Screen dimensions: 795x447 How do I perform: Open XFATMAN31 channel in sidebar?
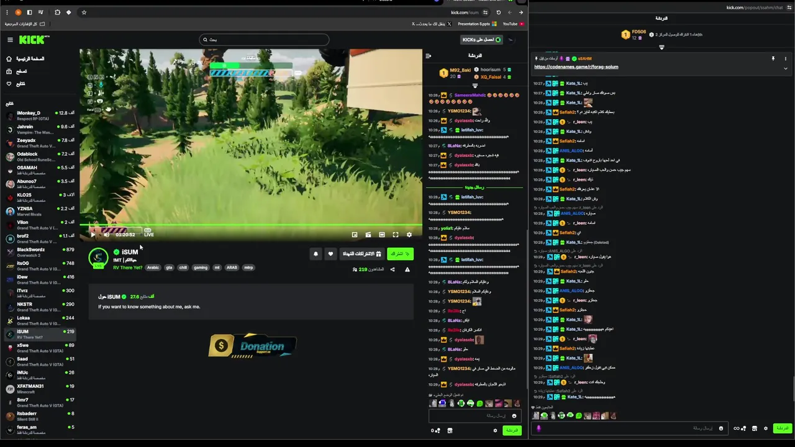[x=40, y=389]
